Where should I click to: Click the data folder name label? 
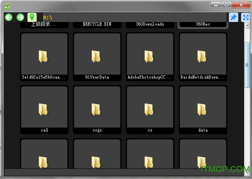[x=203, y=130]
